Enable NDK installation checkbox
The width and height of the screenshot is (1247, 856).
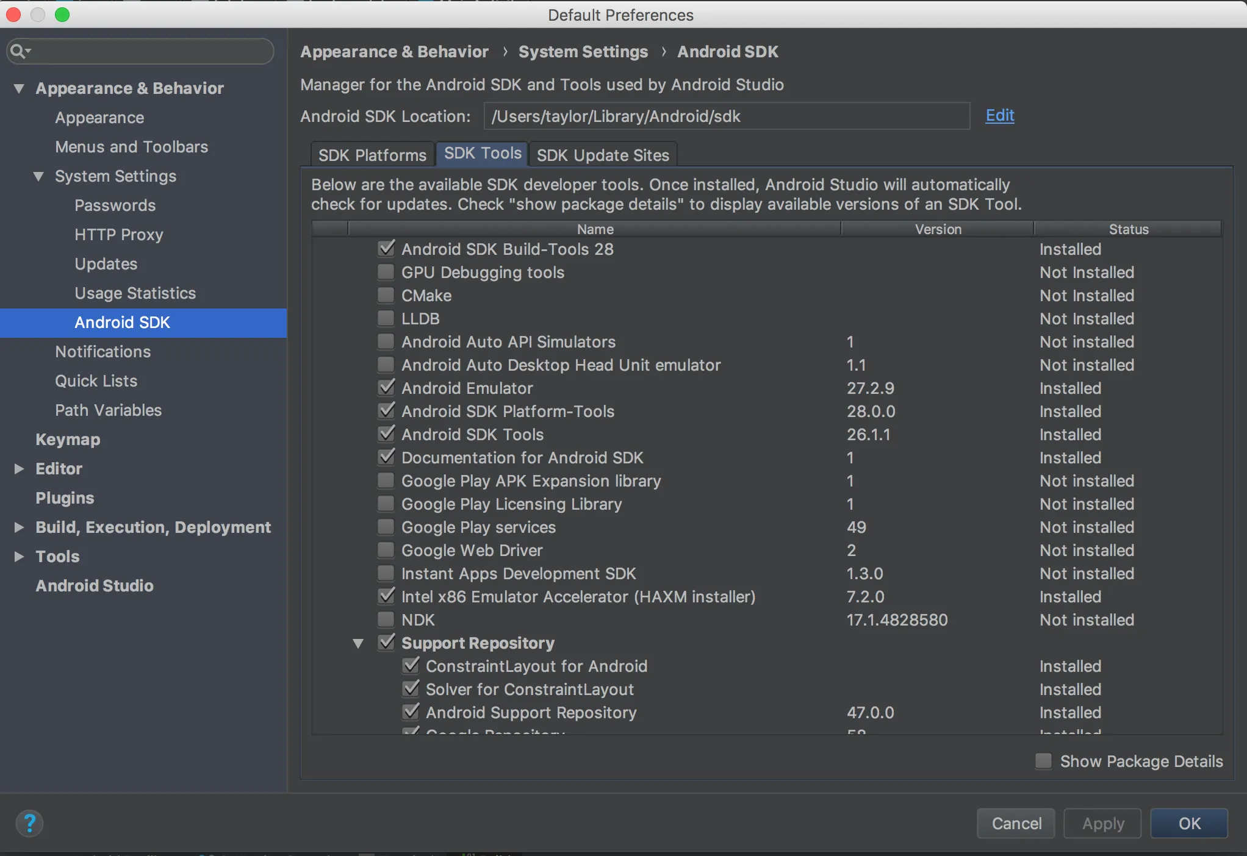pyautogui.click(x=386, y=619)
